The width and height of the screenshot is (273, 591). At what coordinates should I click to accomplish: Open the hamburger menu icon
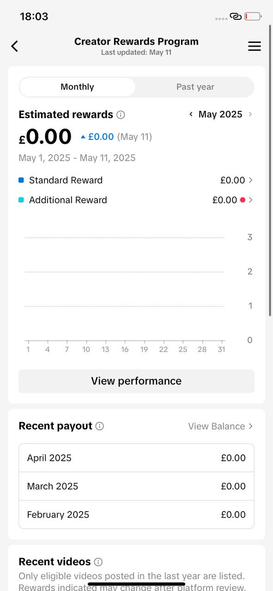(255, 46)
